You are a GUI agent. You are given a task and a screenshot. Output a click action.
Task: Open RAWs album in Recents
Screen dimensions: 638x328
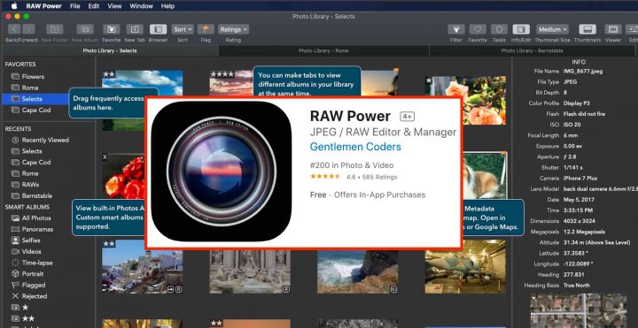[30, 184]
